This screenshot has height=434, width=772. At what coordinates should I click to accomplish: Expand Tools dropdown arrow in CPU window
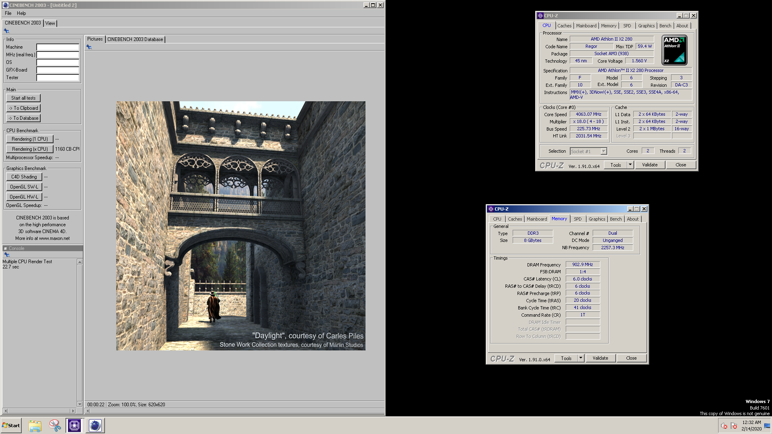[x=630, y=165]
